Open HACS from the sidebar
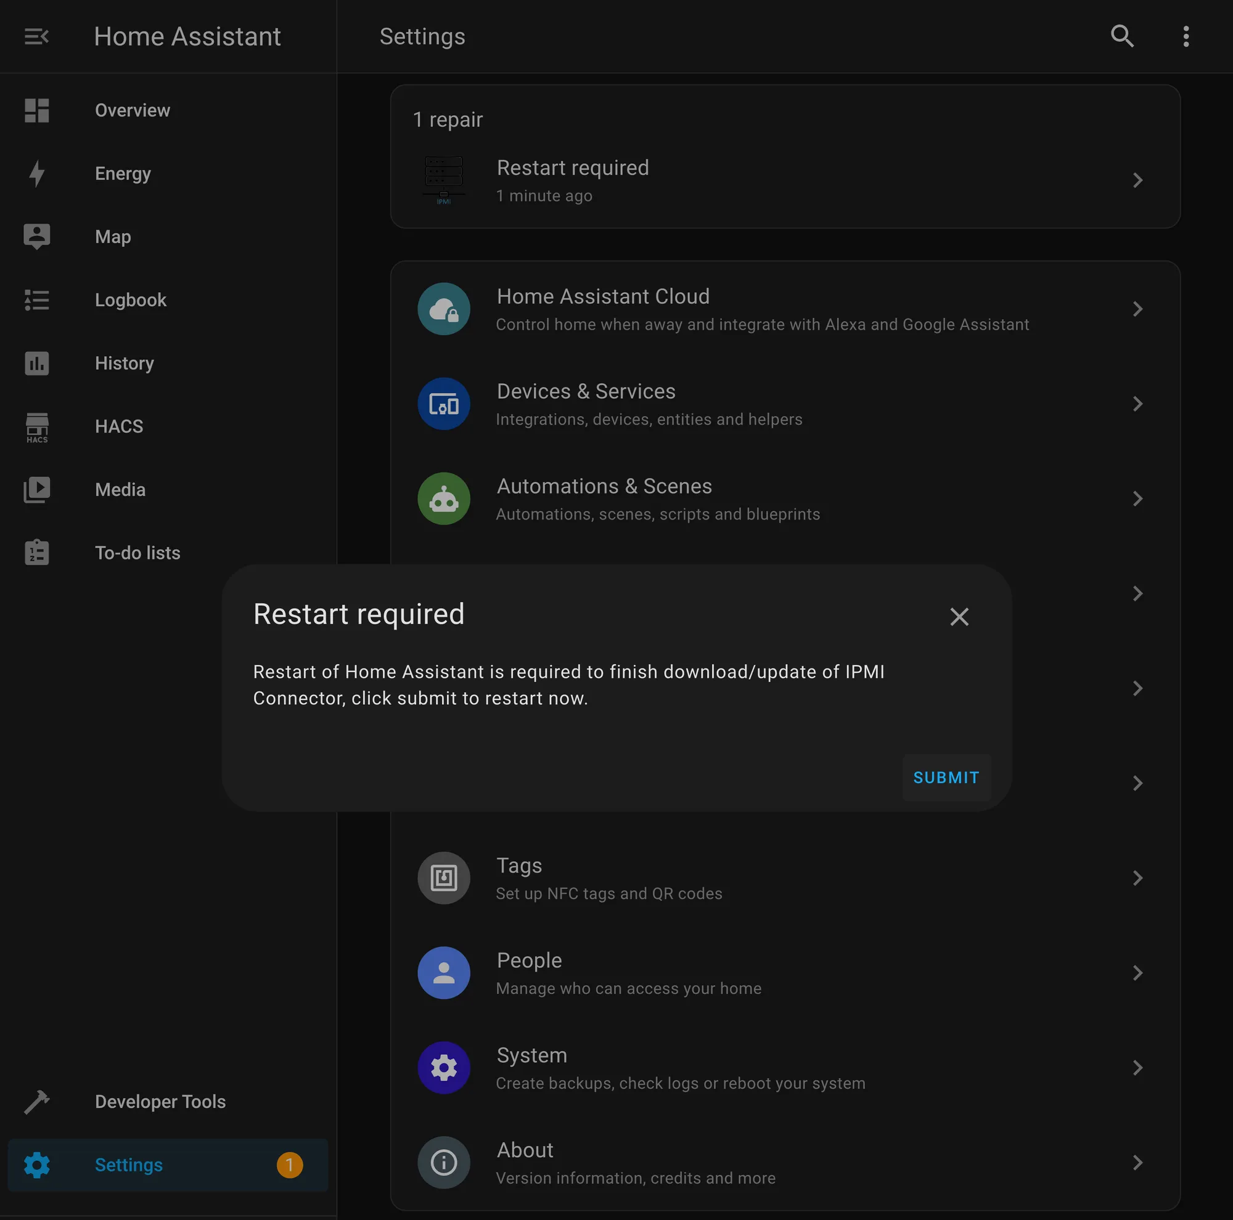Viewport: 1233px width, 1220px height. pyautogui.click(x=168, y=426)
